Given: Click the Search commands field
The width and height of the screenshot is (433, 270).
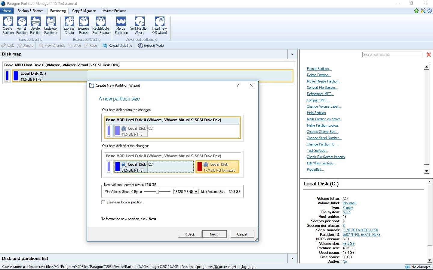Looking at the screenshot, I should (x=392, y=55).
